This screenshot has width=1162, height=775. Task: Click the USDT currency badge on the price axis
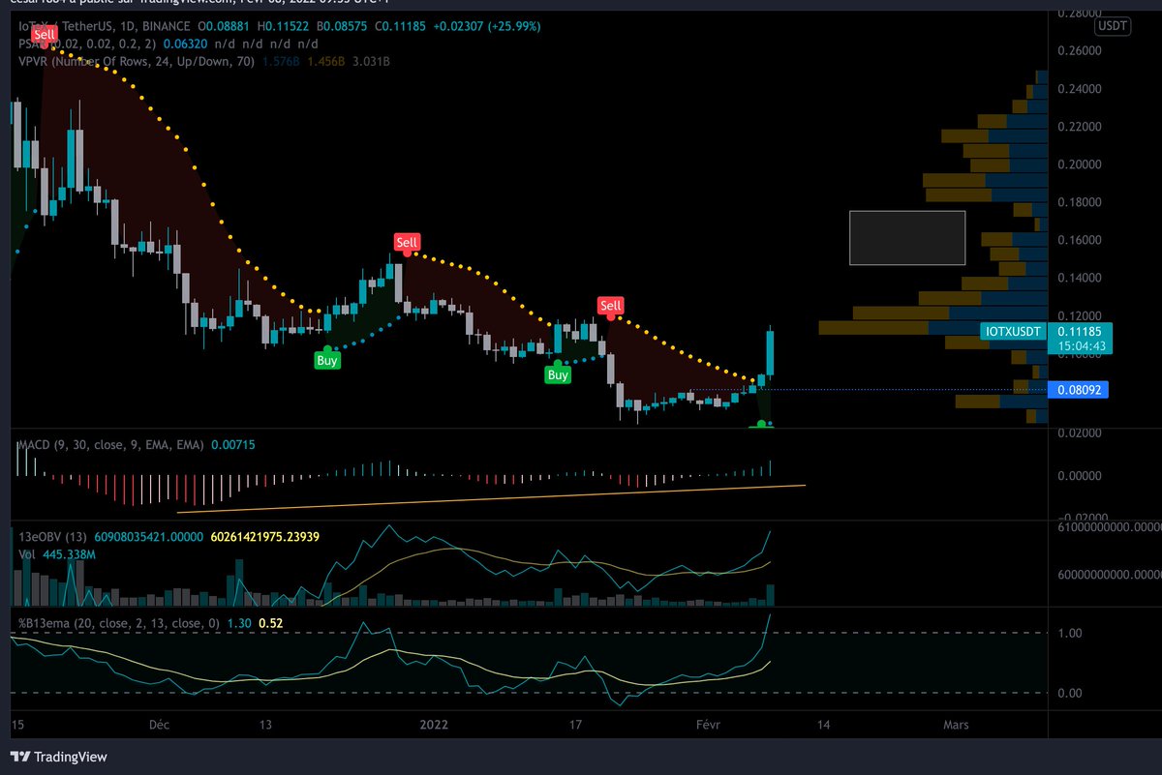pos(1112,25)
